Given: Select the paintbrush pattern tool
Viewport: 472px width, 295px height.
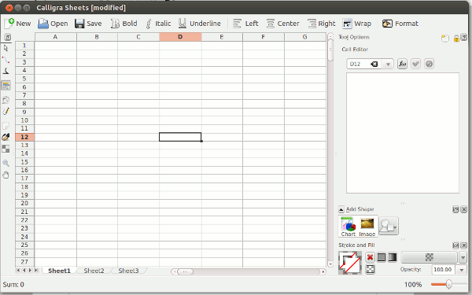Looking at the screenshot, I should (x=6, y=137).
